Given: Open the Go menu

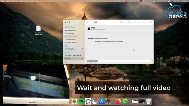Looking at the screenshot, I should pos(26,1).
